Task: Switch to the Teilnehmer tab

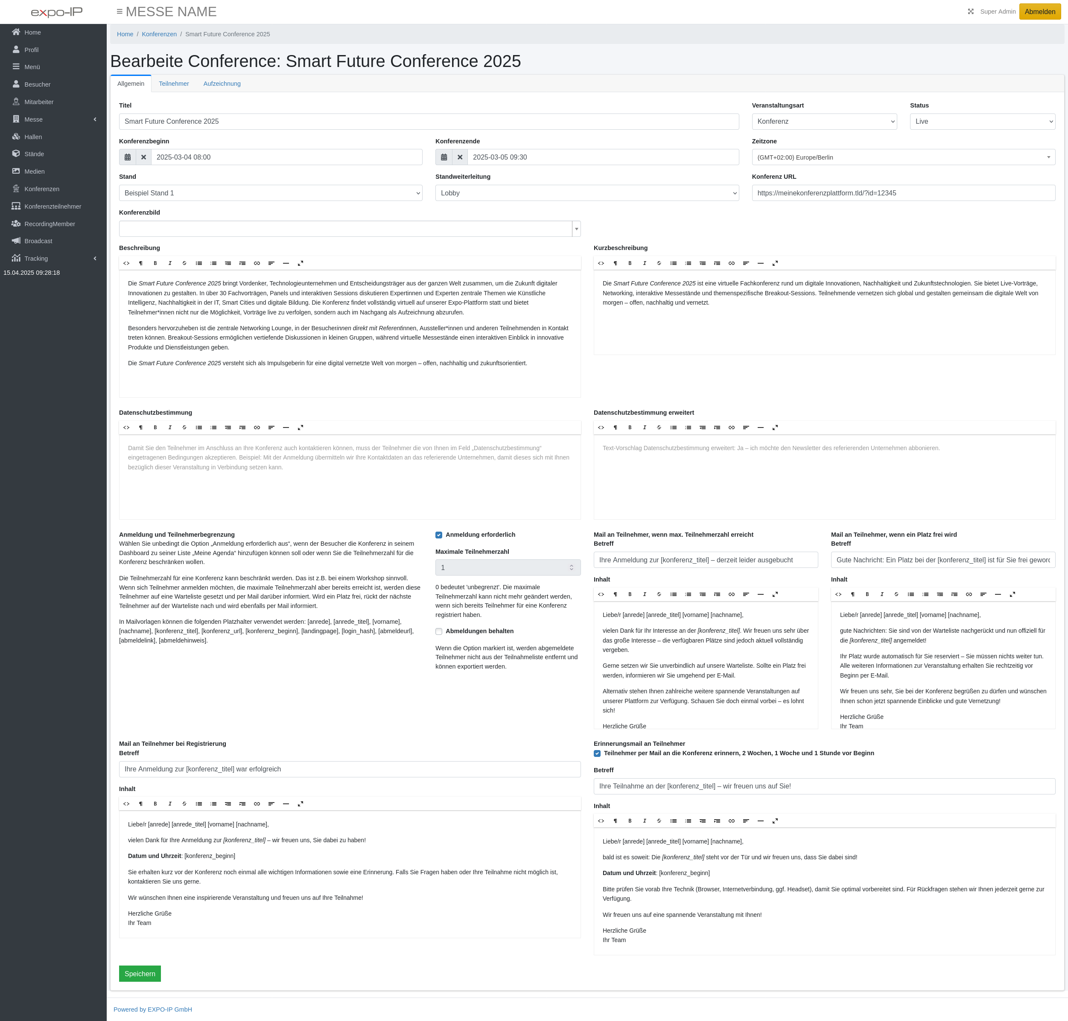Action: pos(174,84)
